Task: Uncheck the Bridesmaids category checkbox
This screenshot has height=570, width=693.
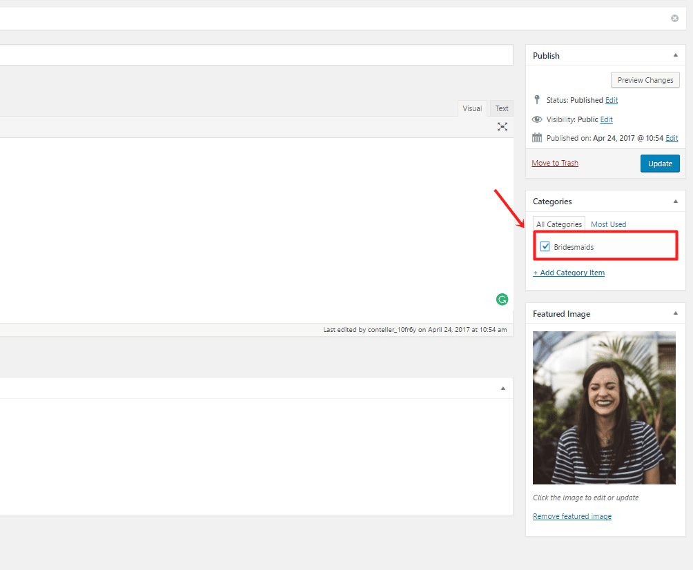Action: pyautogui.click(x=545, y=246)
